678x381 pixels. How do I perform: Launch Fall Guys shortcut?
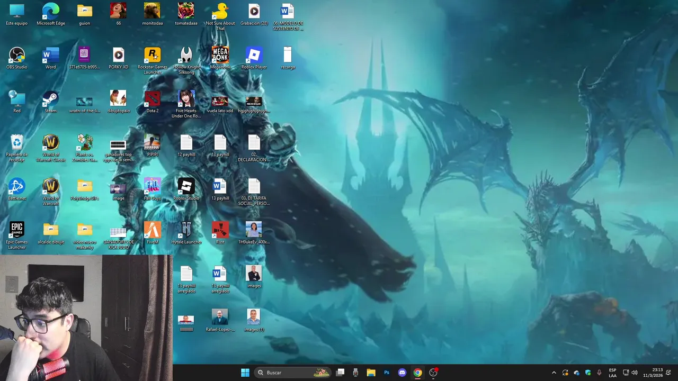click(153, 189)
